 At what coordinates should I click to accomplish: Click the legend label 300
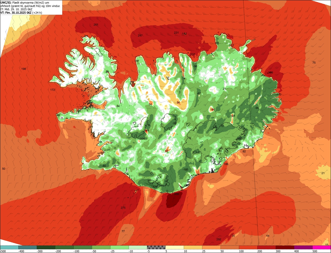pos(278,251)
